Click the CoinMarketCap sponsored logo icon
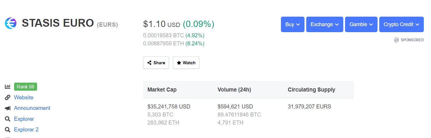 coord(396,40)
